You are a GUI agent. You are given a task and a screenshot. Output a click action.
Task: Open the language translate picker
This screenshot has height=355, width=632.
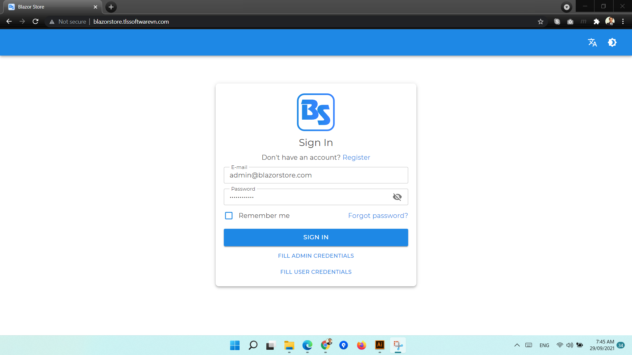[x=592, y=42]
